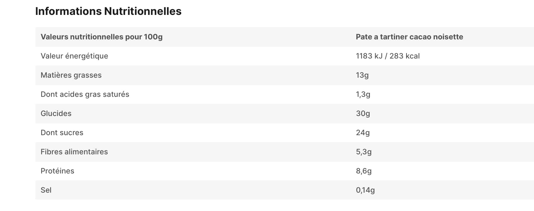Select the 'Dont acides gras saturés' label
The width and height of the screenshot is (534, 211).
tap(85, 94)
